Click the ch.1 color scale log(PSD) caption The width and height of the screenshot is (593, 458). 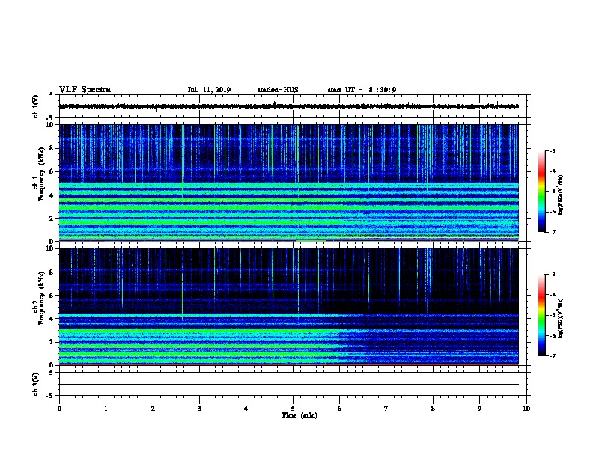(561, 195)
